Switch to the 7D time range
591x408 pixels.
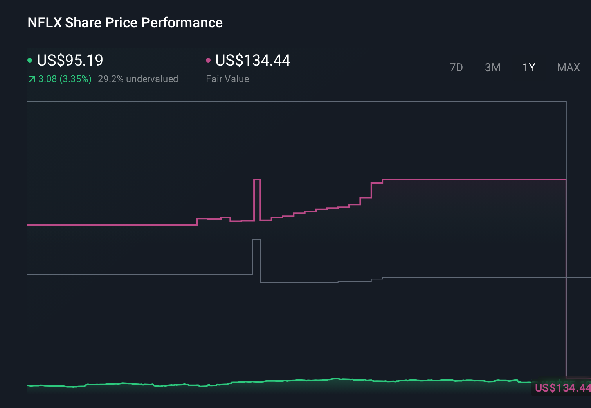point(456,67)
